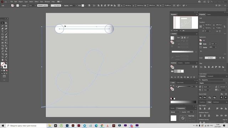Pick the white swatch in Swatches panel

182,71
